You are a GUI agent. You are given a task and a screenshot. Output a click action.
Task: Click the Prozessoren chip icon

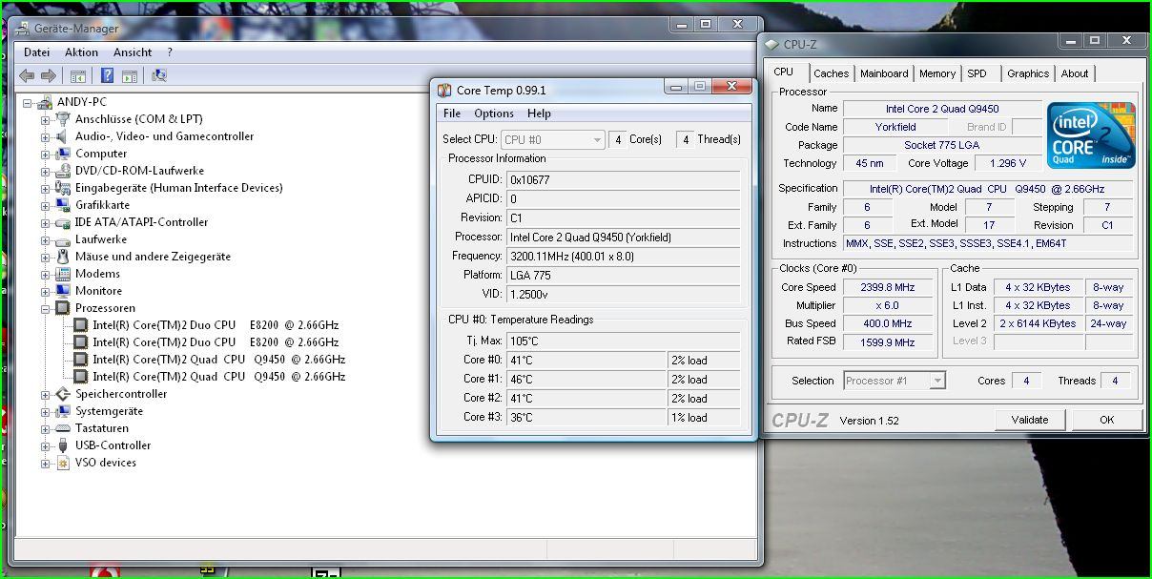[x=63, y=308]
